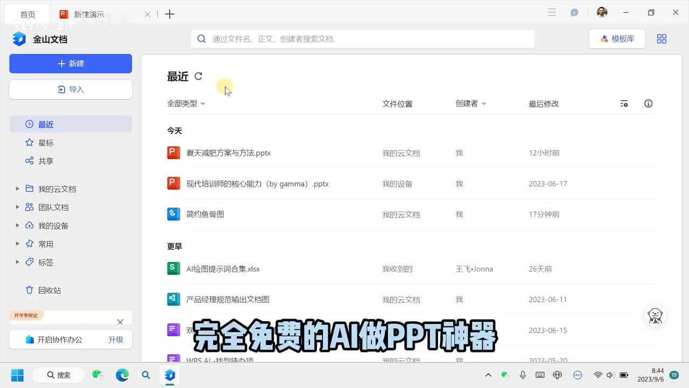Open the list view settings icon

click(624, 103)
